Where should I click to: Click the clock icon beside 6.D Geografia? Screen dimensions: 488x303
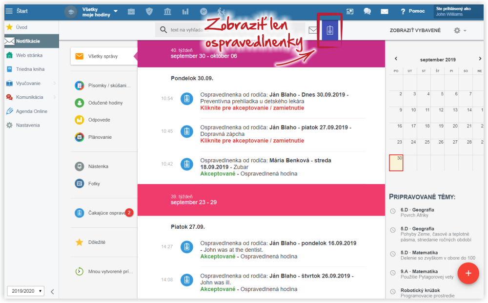(x=393, y=211)
